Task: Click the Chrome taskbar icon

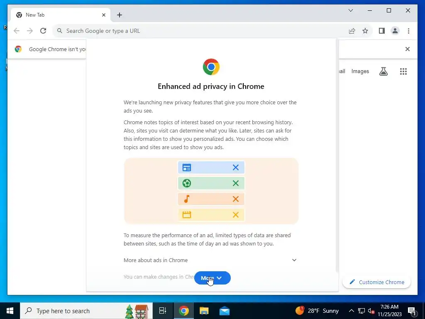Action: click(183, 311)
